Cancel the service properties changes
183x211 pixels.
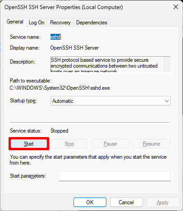(126, 202)
